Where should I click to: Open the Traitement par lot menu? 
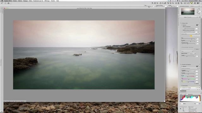click(38, 1)
